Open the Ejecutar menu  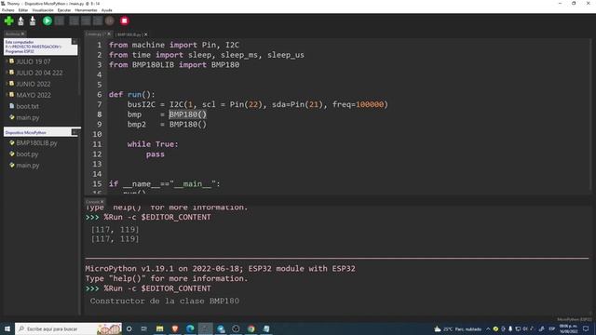tap(64, 10)
